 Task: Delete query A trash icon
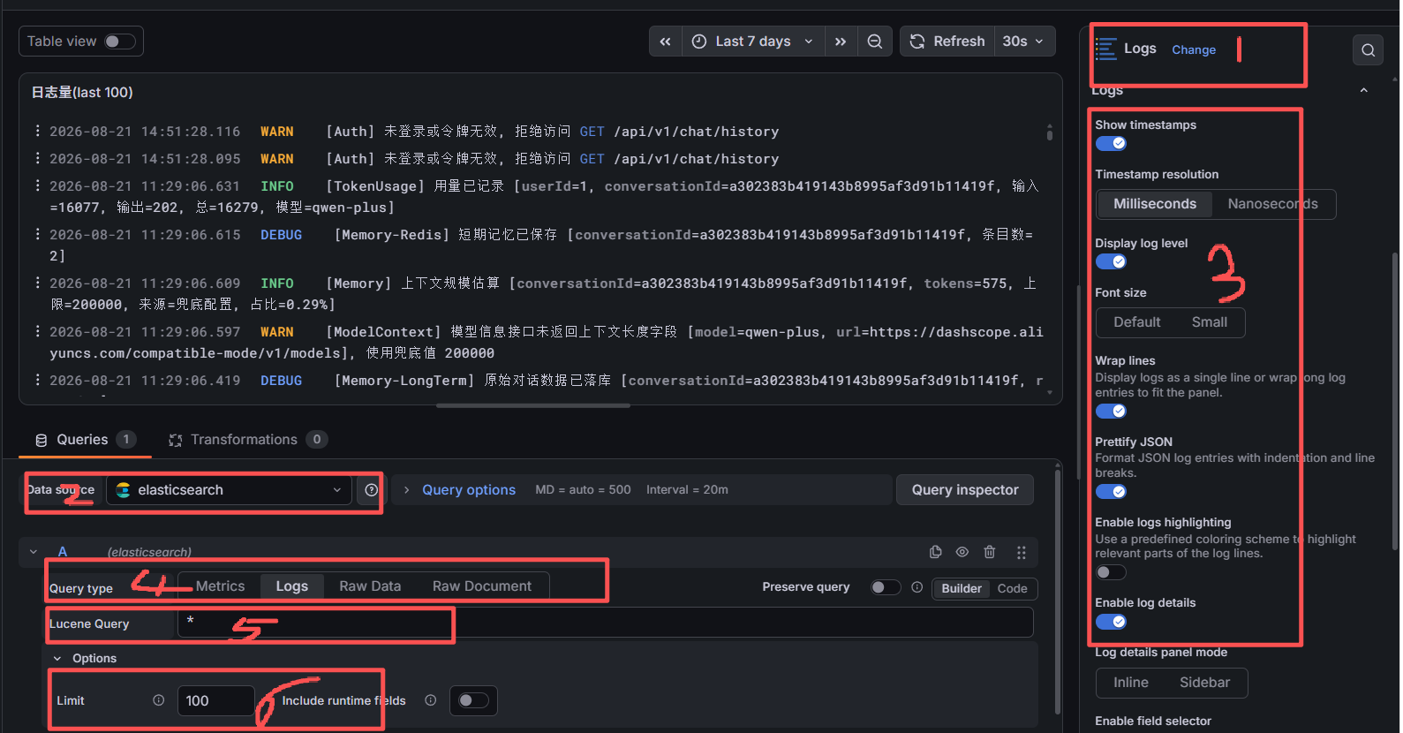(x=990, y=552)
